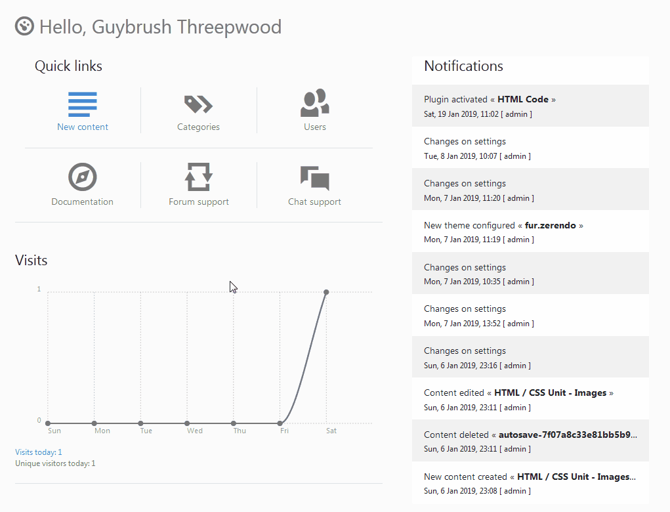Click Changes on settings at 23:16 notification
This screenshot has height=512, width=670.
[x=530, y=357]
